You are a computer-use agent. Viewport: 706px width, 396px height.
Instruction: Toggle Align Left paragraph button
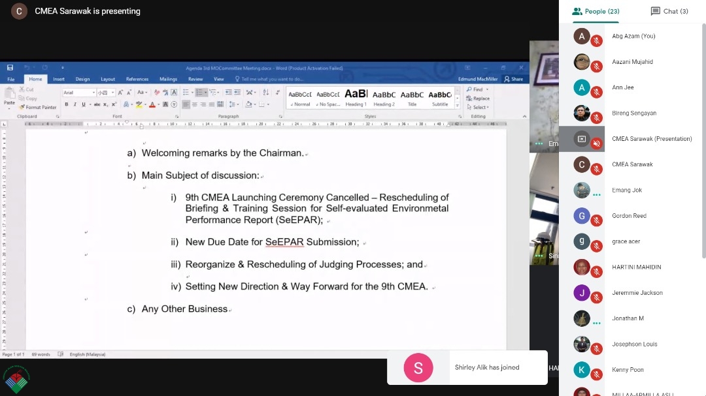point(186,104)
